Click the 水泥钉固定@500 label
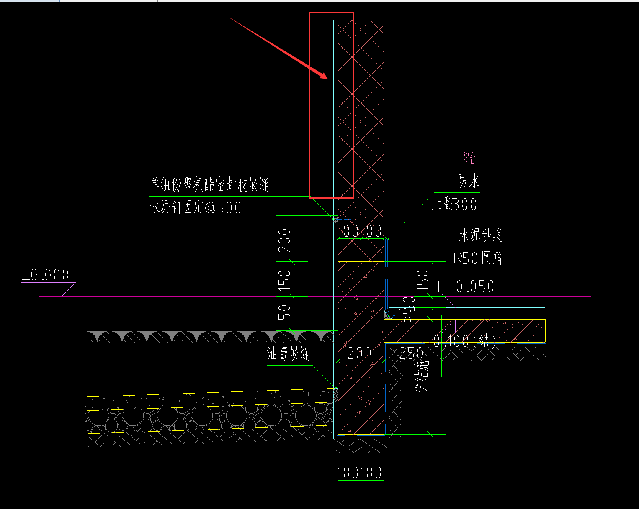Viewport: 639px width, 509px height. [x=195, y=207]
